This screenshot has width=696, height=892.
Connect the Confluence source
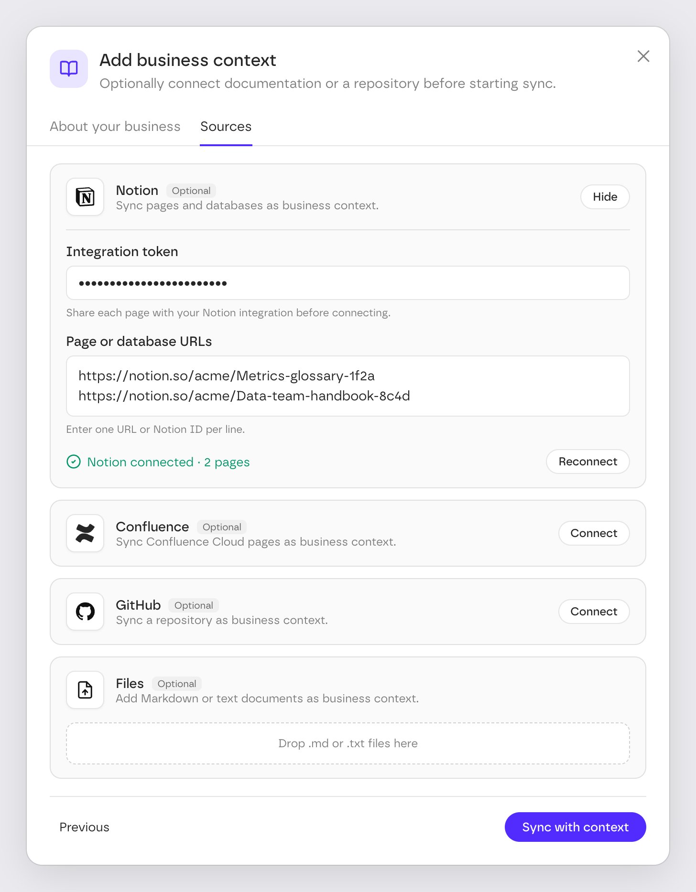tap(594, 533)
